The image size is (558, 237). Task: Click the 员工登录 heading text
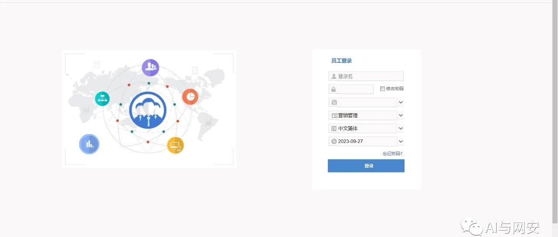coord(341,61)
